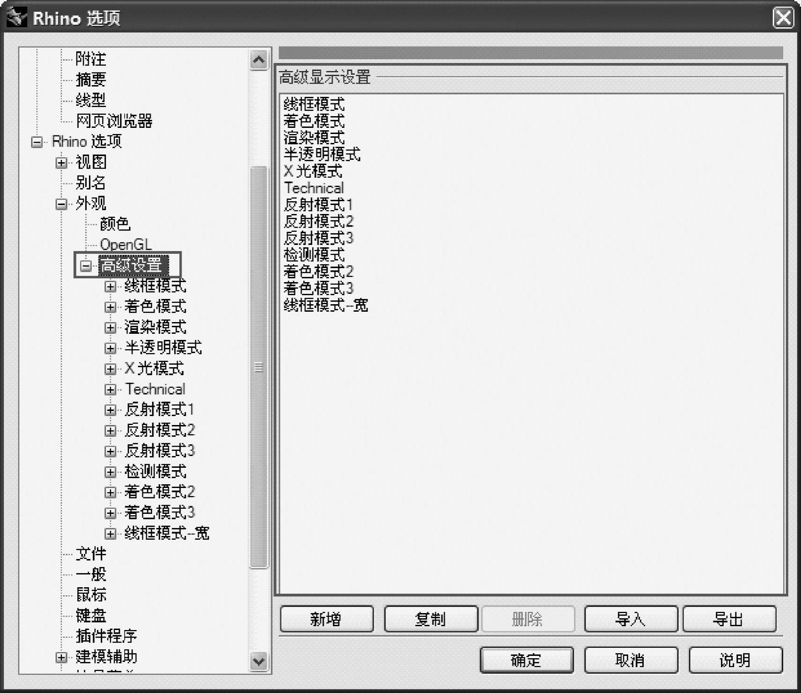801x693 pixels.
Task: Expand 半透明模式 node in tree
Action: click(110, 348)
